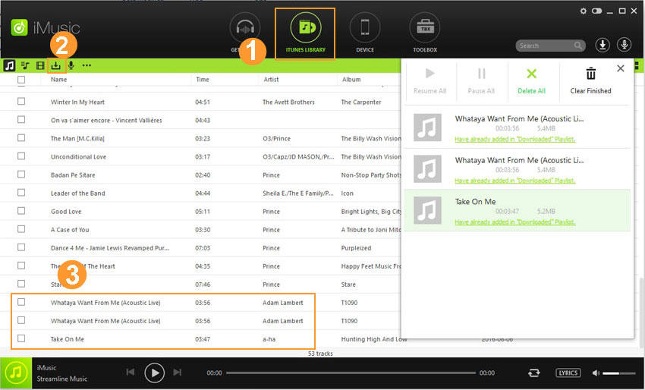Tick checkbox for Winter In My Heart
Image resolution: width=645 pixels, height=390 pixels.
coord(21,101)
